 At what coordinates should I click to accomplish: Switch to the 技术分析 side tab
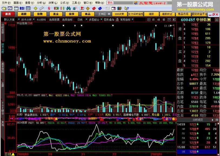[3, 48]
